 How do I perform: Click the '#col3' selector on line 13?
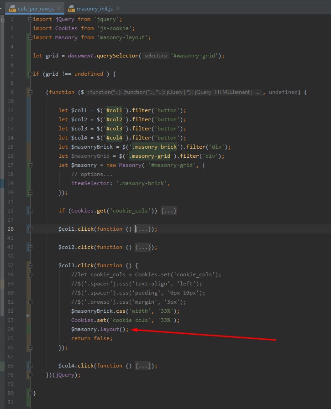[x=114, y=129]
